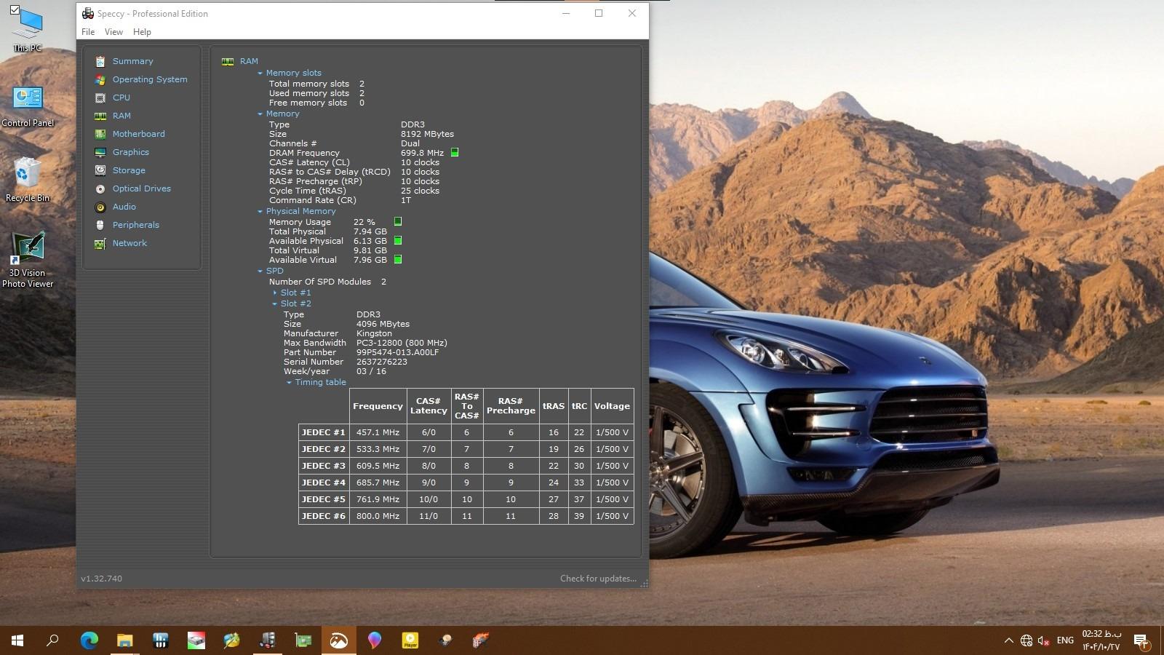The width and height of the screenshot is (1164, 655).
Task: Expand the Slot #1 SPD entry
Action: pos(275,293)
